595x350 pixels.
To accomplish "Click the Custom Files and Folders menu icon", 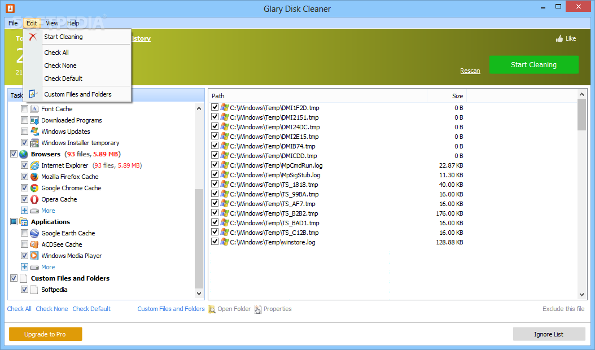I will (x=33, y=94).
